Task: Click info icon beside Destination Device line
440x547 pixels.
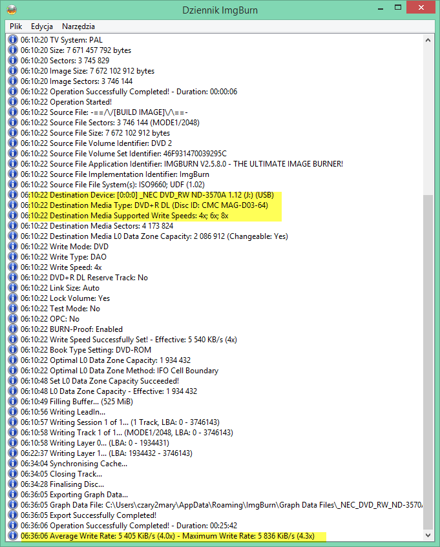Action: point(13,194)
